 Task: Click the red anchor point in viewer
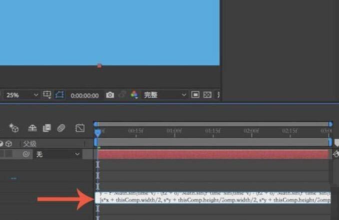pos(99,65)
